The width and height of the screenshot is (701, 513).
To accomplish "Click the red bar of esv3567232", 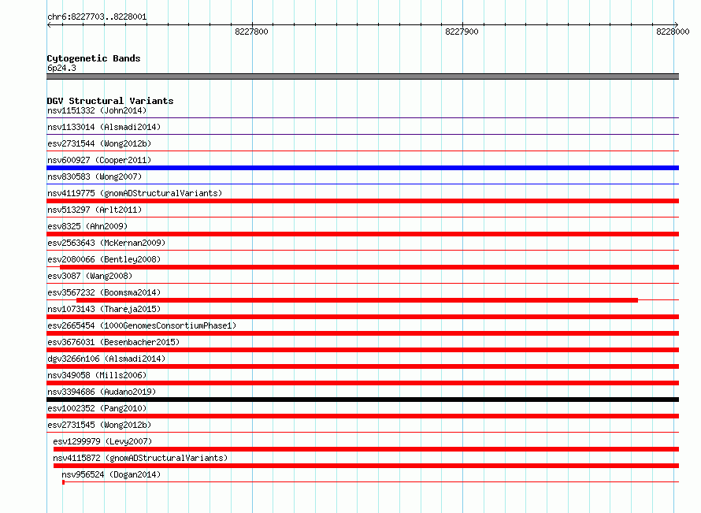I will [358, 300].
